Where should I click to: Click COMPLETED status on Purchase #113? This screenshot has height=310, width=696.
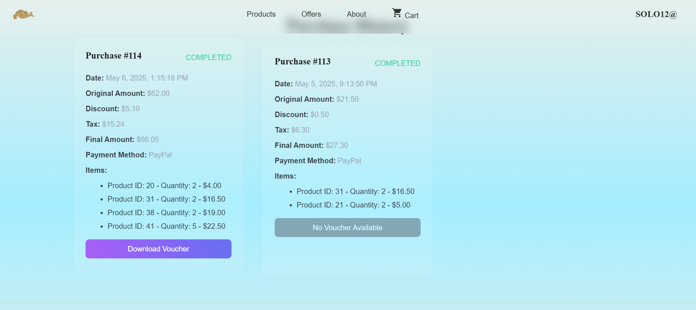coord(398,63)
